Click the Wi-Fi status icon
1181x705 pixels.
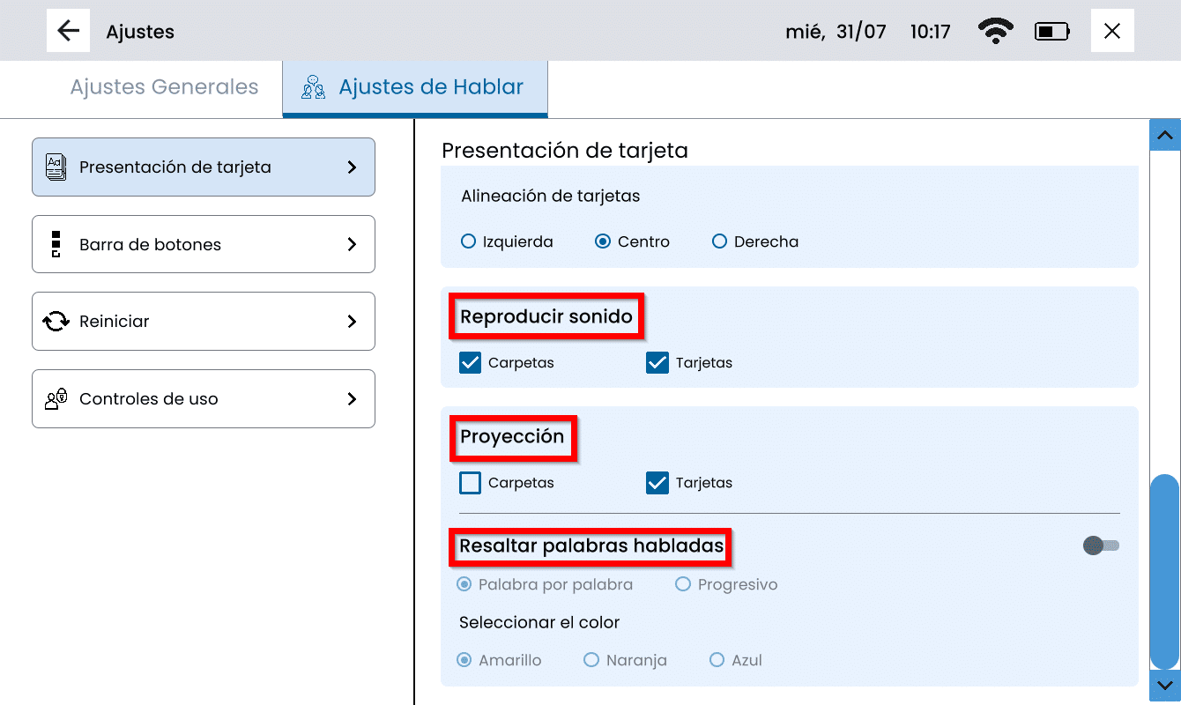(x=995, y=32)
